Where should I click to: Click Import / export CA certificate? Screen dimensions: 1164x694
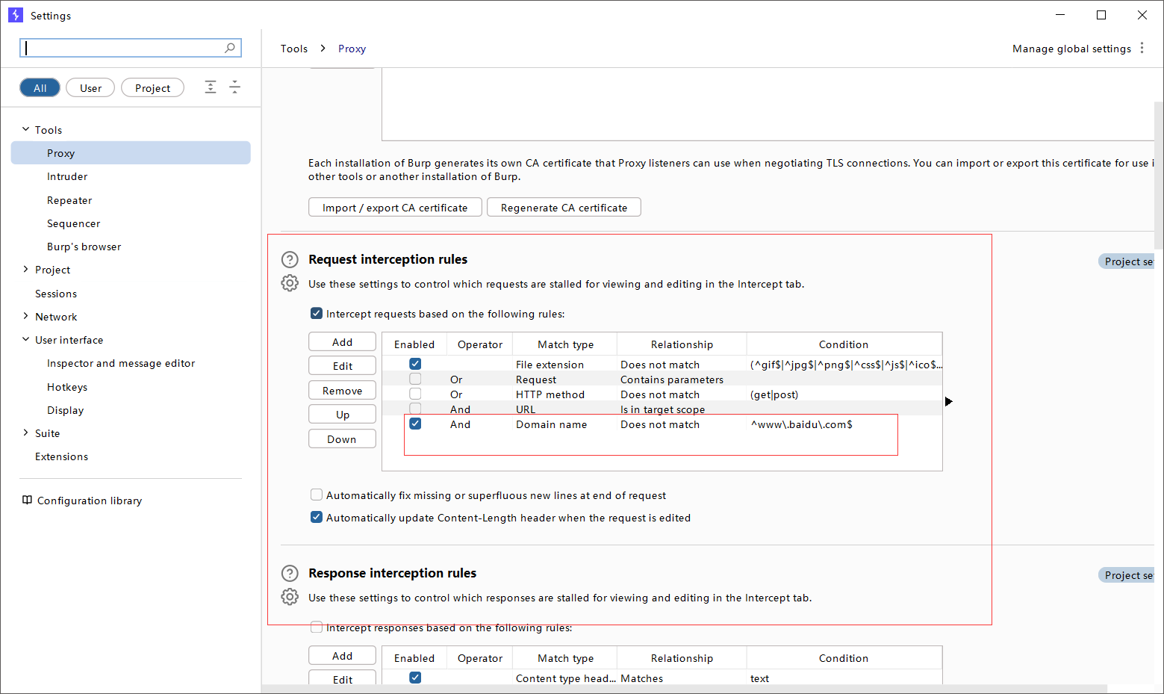click(395, 207)
